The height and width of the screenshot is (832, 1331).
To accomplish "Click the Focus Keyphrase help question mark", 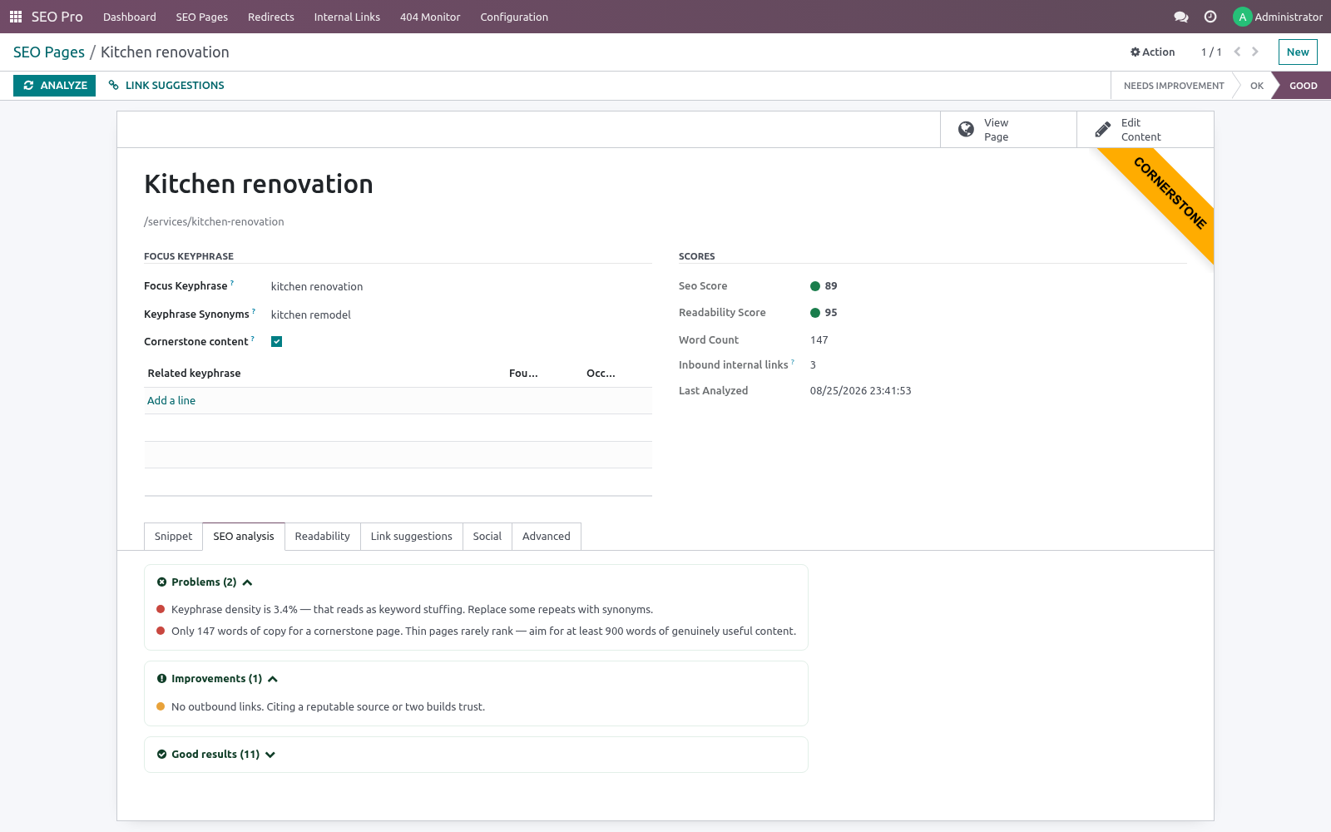I will coord(232,283).
